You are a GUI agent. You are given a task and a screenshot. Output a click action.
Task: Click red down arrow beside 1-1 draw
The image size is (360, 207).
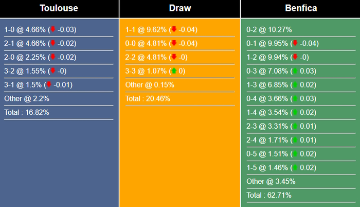174,30
